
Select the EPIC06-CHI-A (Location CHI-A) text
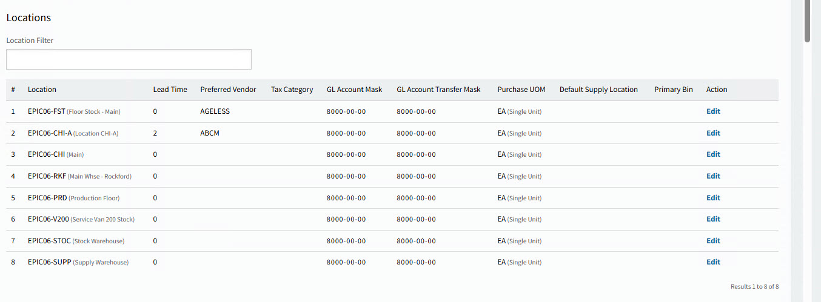(73, 133)
